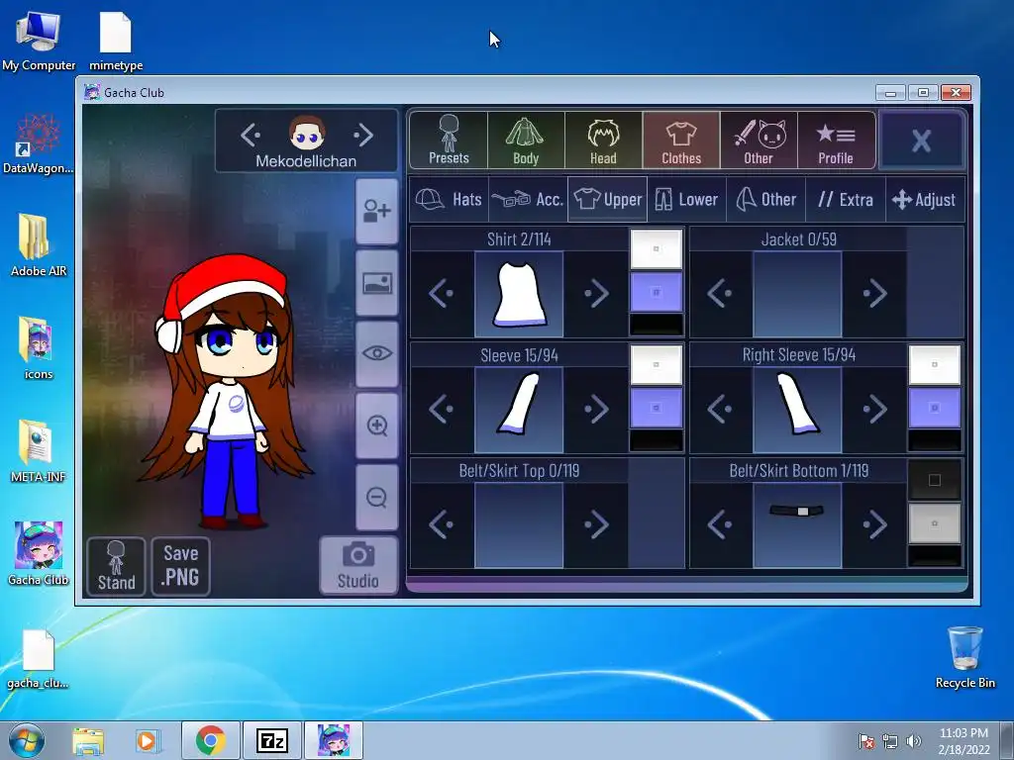
Task: Open Windows Media Player from the taskbar
Action: pyautogui.click(x=148, y=740)
